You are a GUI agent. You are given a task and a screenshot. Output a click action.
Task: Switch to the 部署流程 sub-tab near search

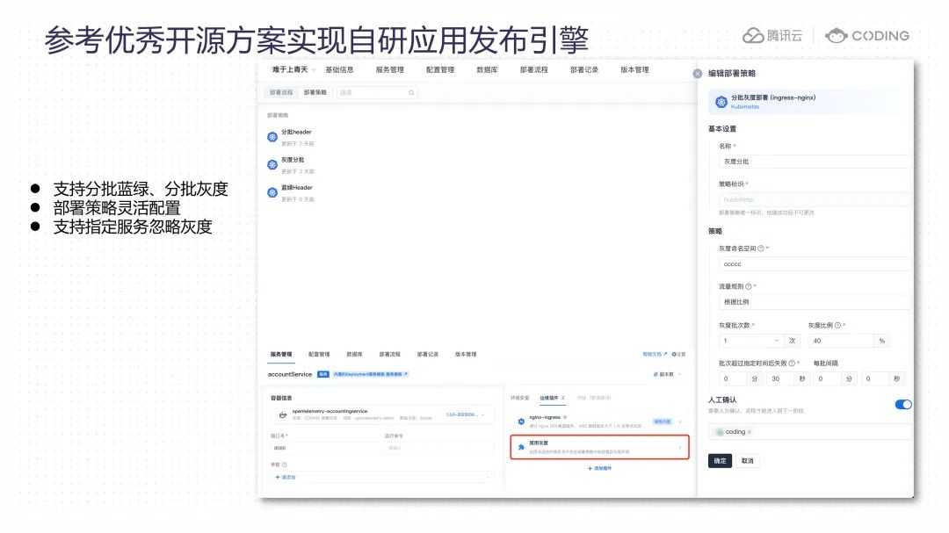tap(281, 92)
